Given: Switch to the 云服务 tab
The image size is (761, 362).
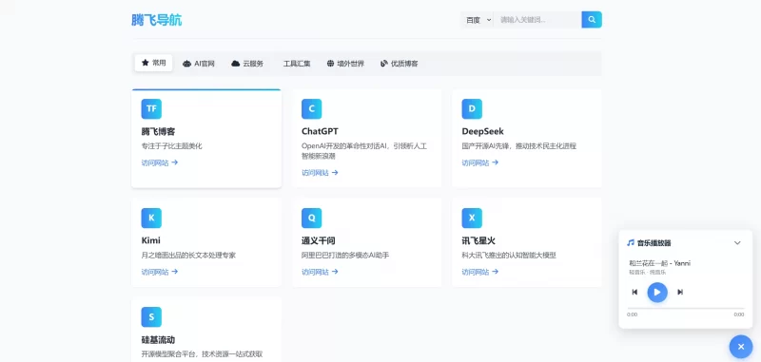Looking at the screenshot, I should point(247,64).
